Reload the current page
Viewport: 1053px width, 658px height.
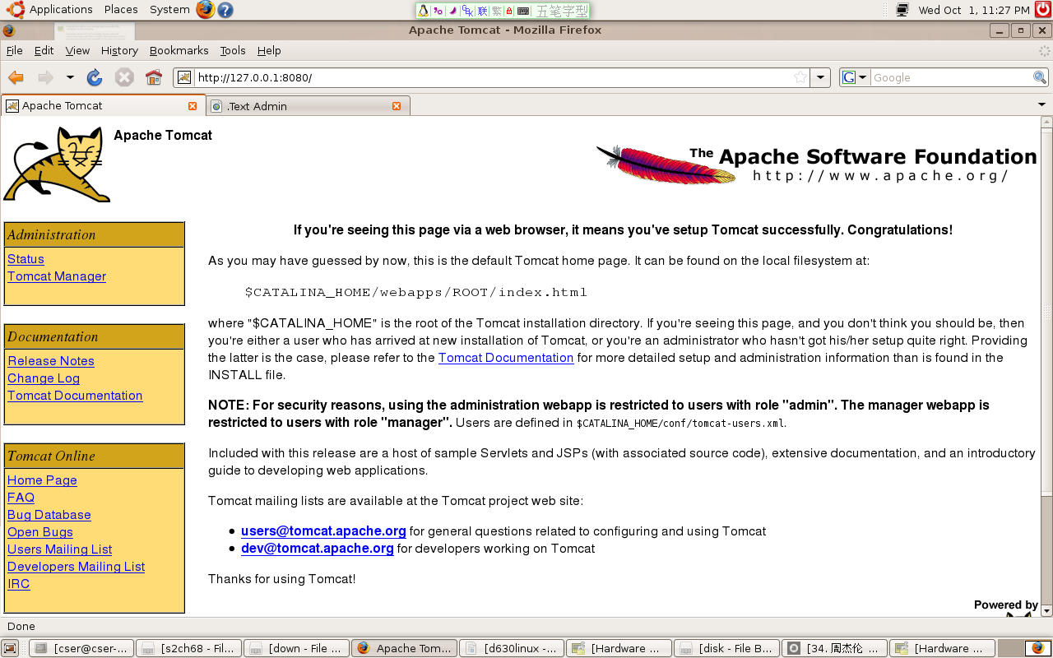[95, 77]
